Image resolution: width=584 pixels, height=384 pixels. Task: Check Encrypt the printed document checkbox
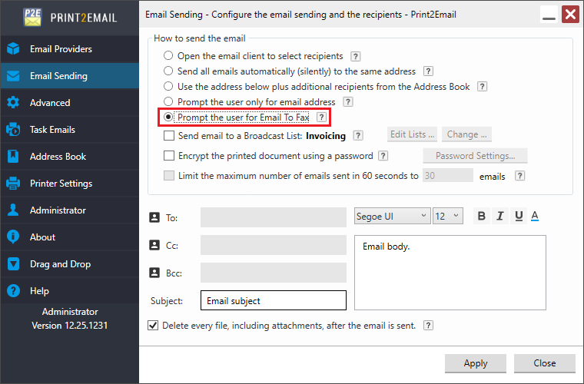coord(169,156)
